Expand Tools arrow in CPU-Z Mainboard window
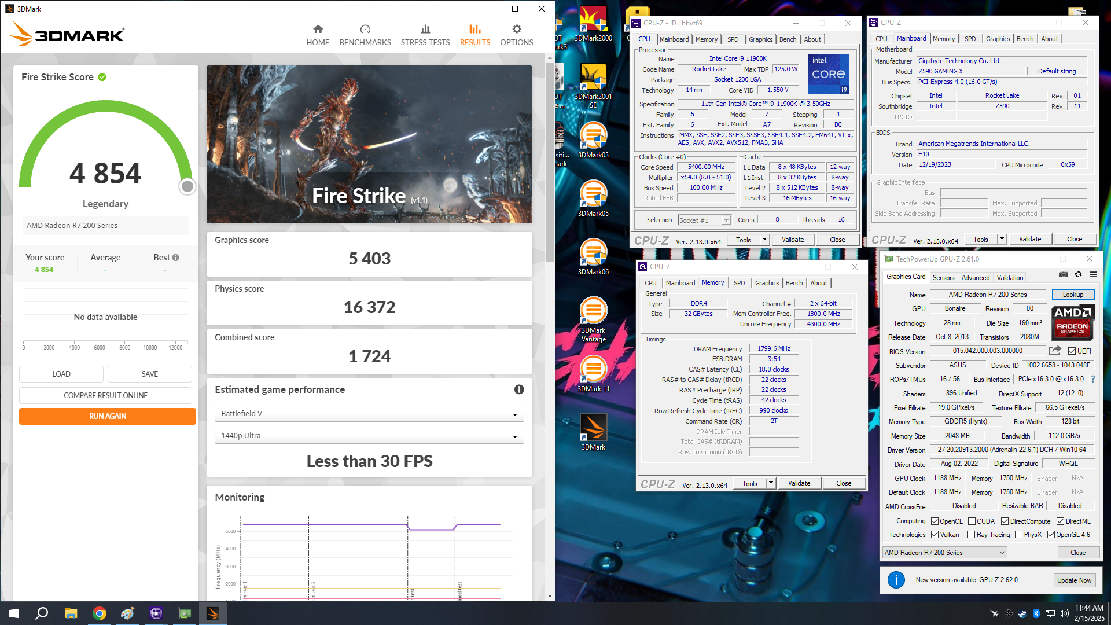The width and height of the screenshot is (1111, 625). (1001, 240)
